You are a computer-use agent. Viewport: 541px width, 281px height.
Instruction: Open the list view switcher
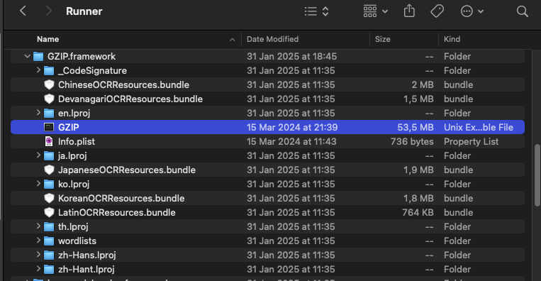click(x=316, y=11)
